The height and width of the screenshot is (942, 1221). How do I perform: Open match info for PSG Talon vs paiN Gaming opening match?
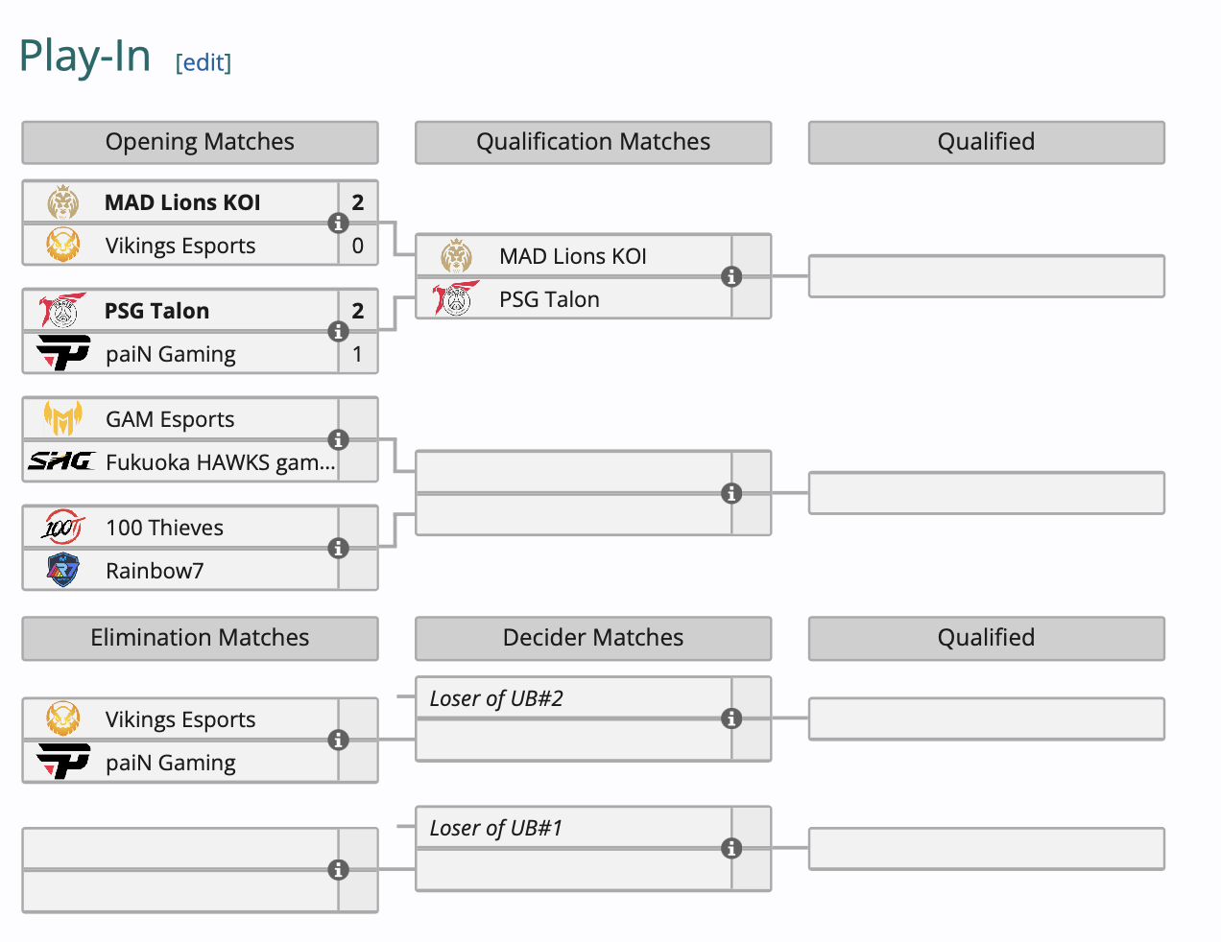tap(338, 332)
